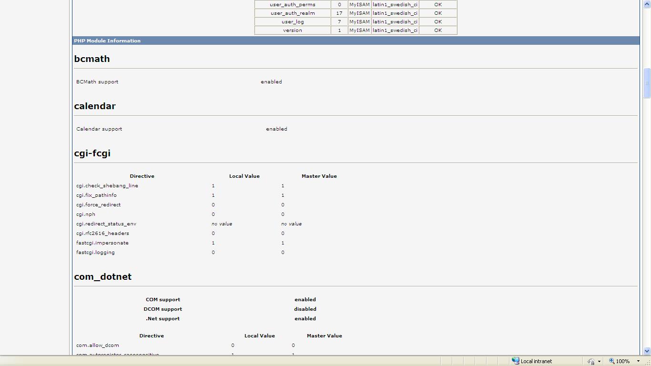Image resolution: width=651 pixels, height=366 pixels.
Task: Click the com.allow_dcom directive
Action: pyautogui.click(x=98, y=345)
